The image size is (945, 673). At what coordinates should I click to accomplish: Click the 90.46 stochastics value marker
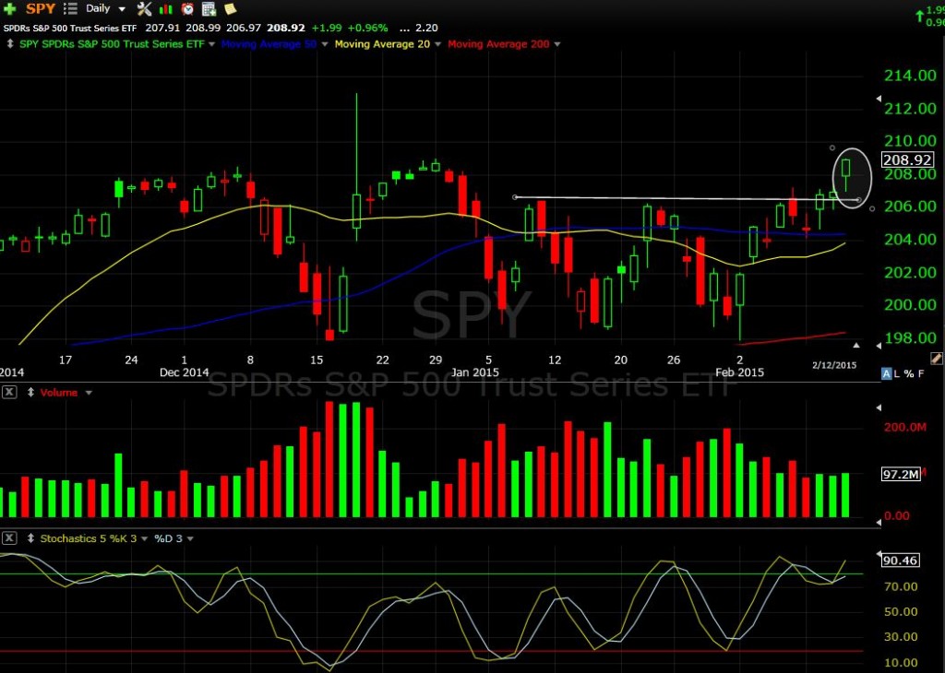pos(900,561)
